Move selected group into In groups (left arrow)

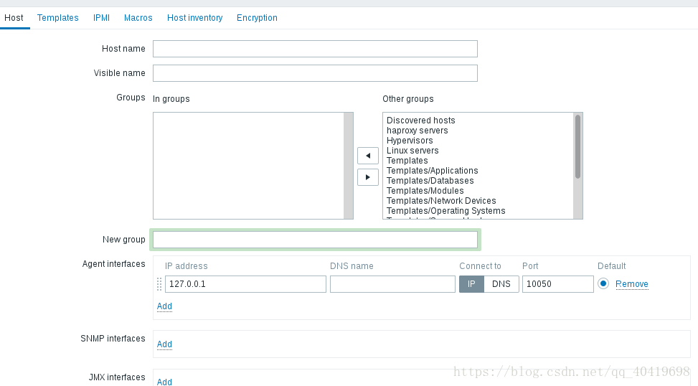[x=368, y=156]
